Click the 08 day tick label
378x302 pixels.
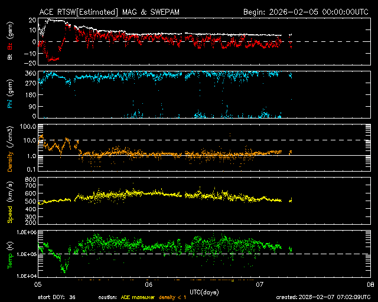pos(370,284)
